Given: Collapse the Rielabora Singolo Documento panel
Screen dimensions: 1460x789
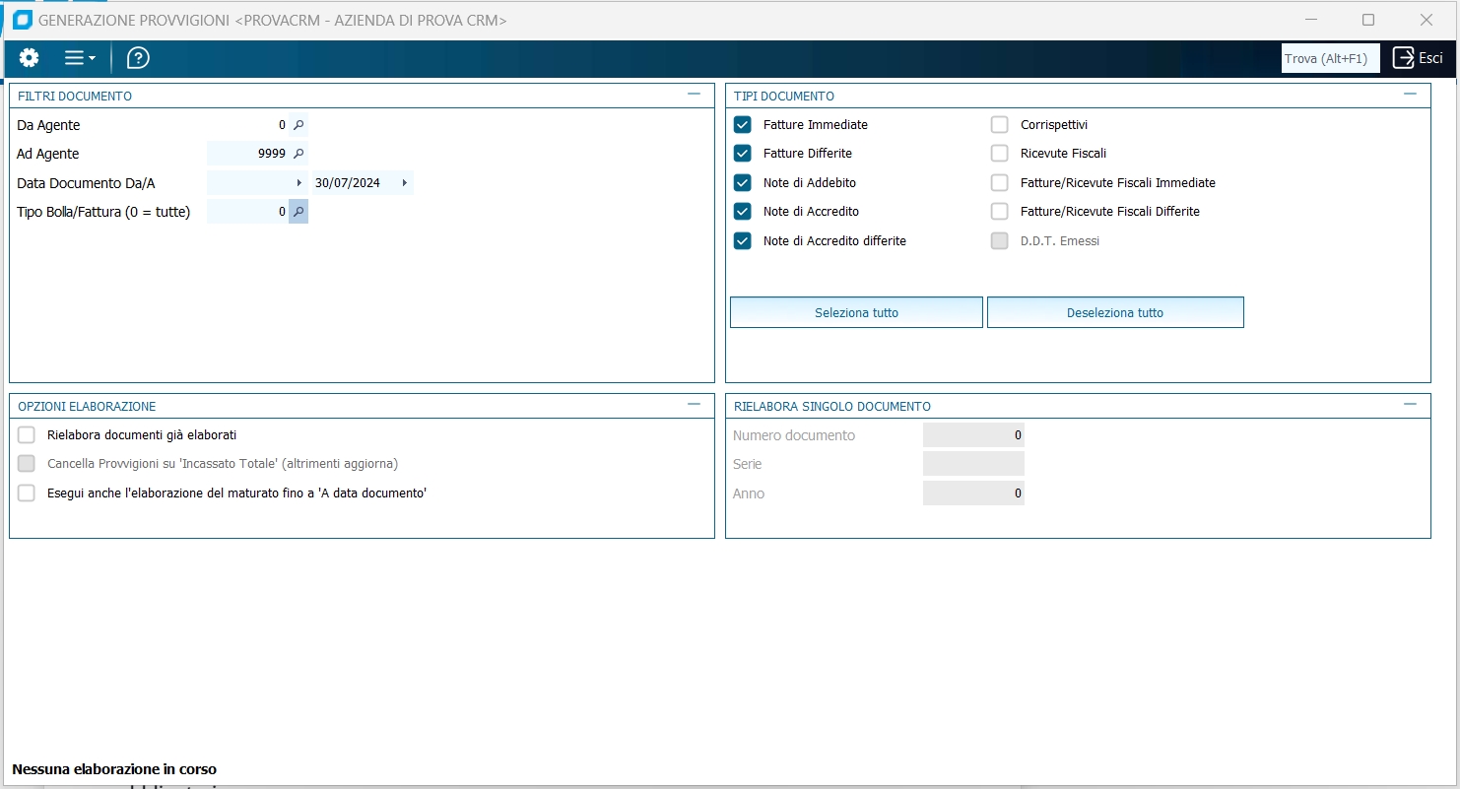Looking at the screenshot, I should click(x=1410, y=405).
